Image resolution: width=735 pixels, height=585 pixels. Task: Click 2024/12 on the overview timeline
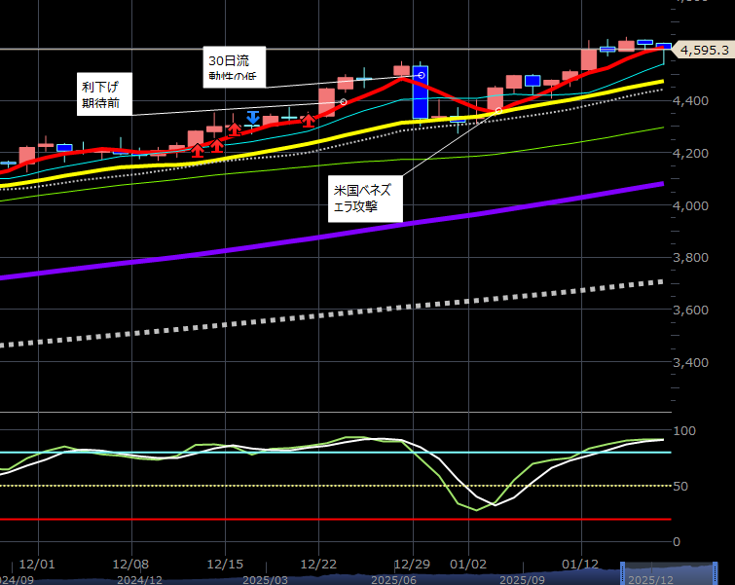[140, 578]
